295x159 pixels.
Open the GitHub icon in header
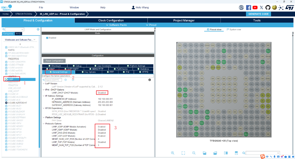(268, 8)
